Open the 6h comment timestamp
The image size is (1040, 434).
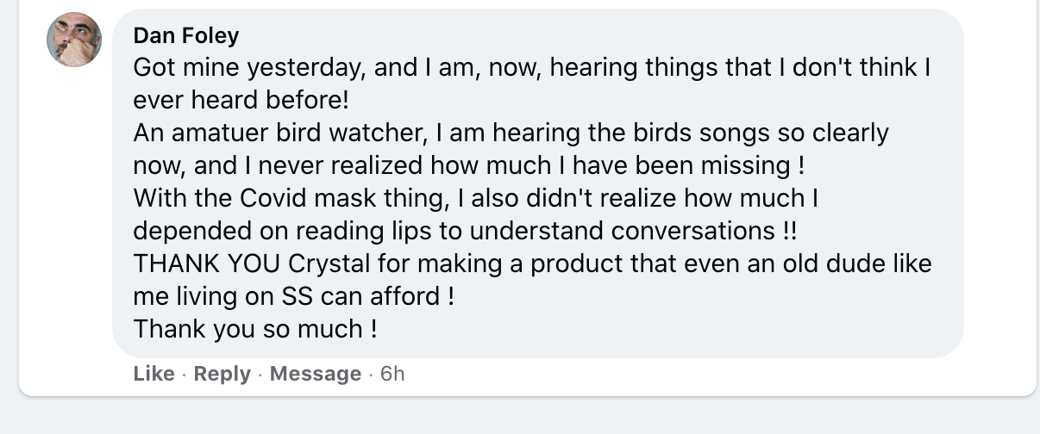coord(392,374)
